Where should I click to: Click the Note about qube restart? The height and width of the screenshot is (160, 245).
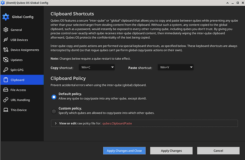[91, 59]
